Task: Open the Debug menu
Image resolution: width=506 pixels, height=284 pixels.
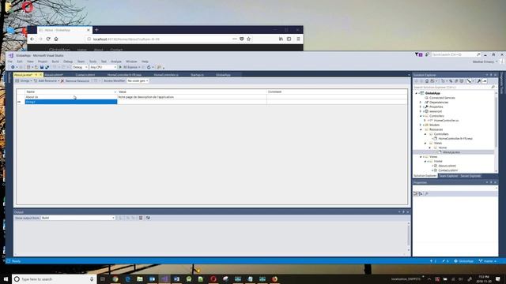Action: point(68,62)
